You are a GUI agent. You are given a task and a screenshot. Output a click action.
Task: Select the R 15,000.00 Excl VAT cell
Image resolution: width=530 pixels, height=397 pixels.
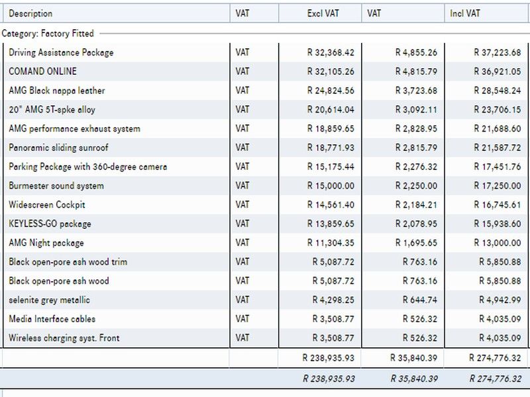pos(331,186)
